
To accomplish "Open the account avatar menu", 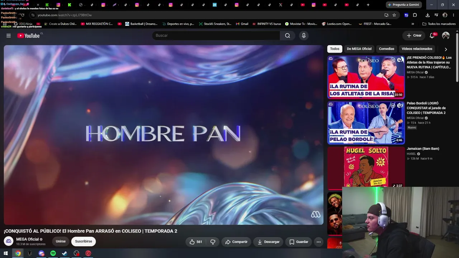I will point(446,35).
